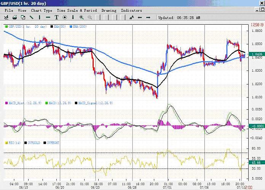
Task: Click the zoom in magnifier icon
Action: coord(81,17)
